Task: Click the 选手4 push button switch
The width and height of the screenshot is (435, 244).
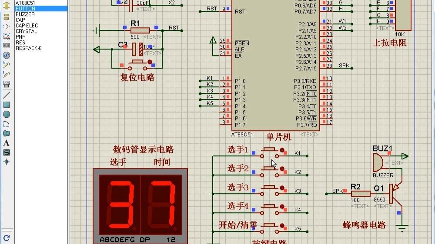Action: click(269, 209)
